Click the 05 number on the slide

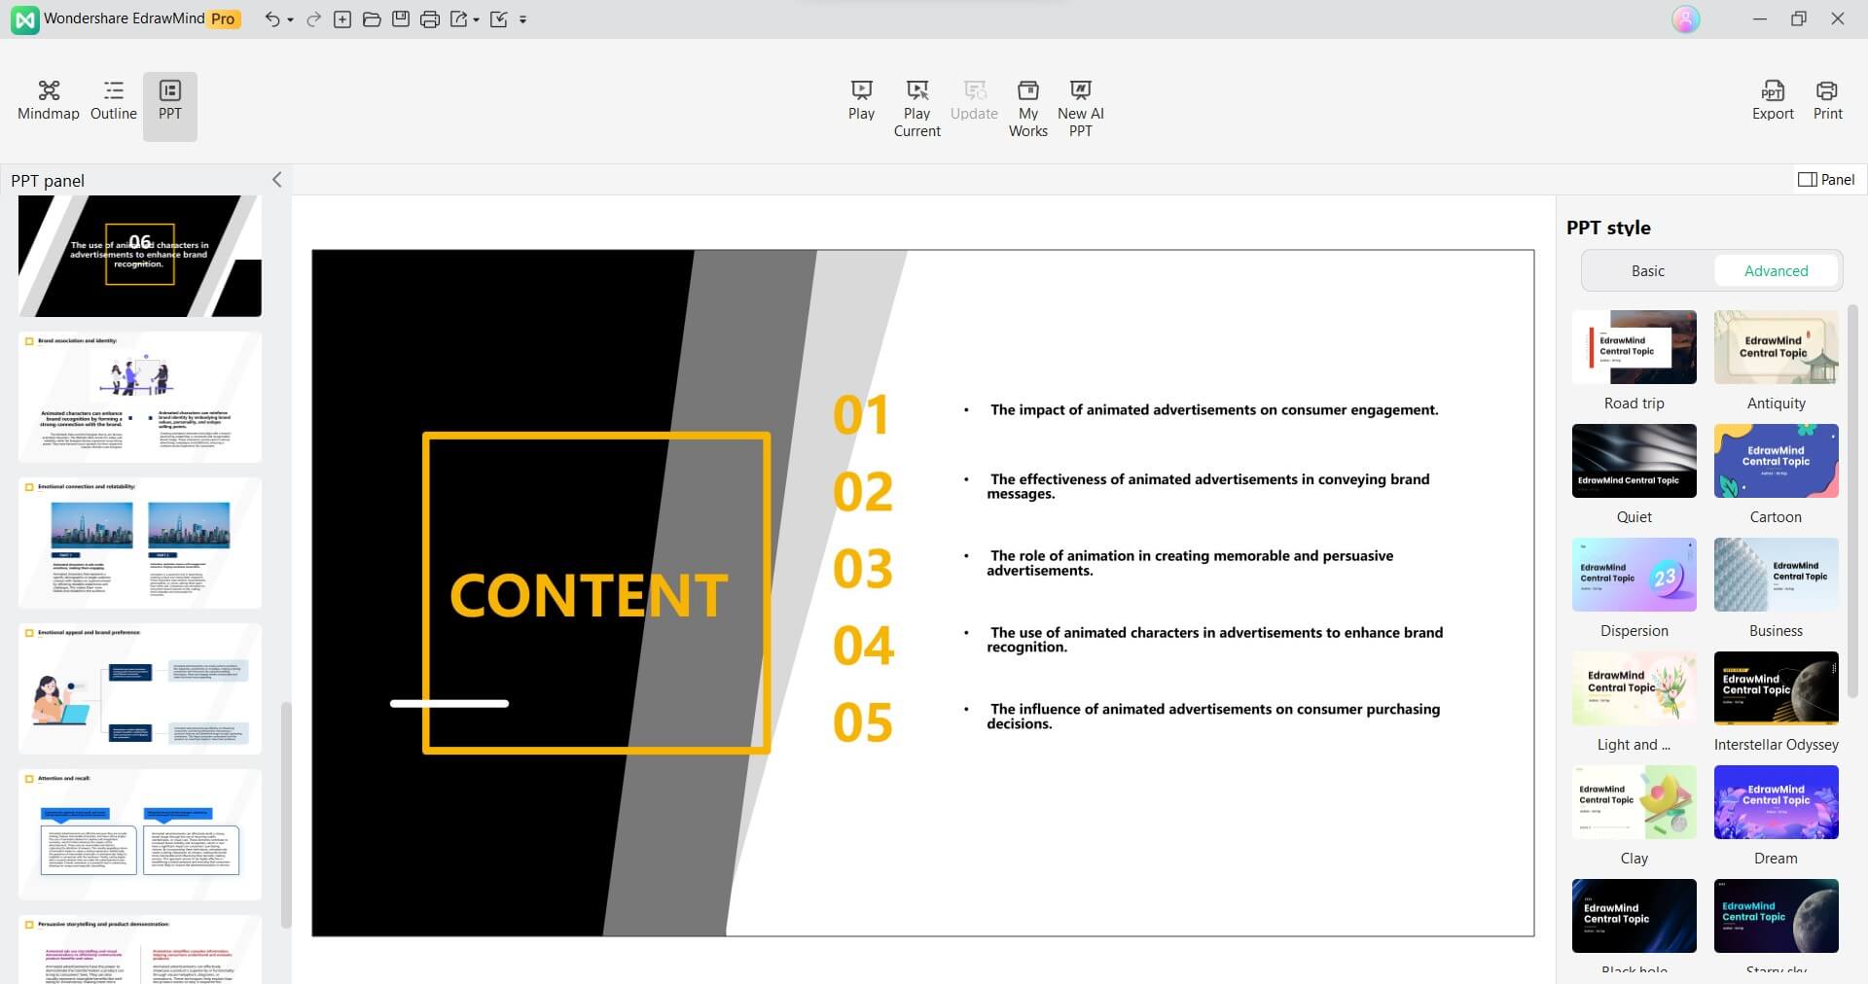coord(863,722)
